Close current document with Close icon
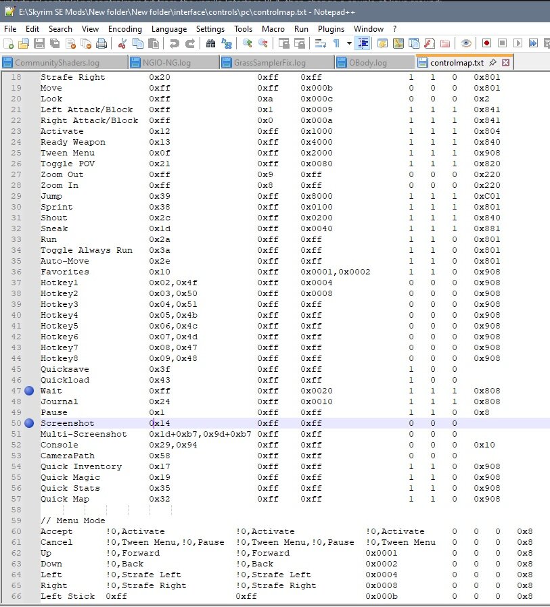Screen dimensions: 550x607 pyautogui.click(x=70, y=43)
